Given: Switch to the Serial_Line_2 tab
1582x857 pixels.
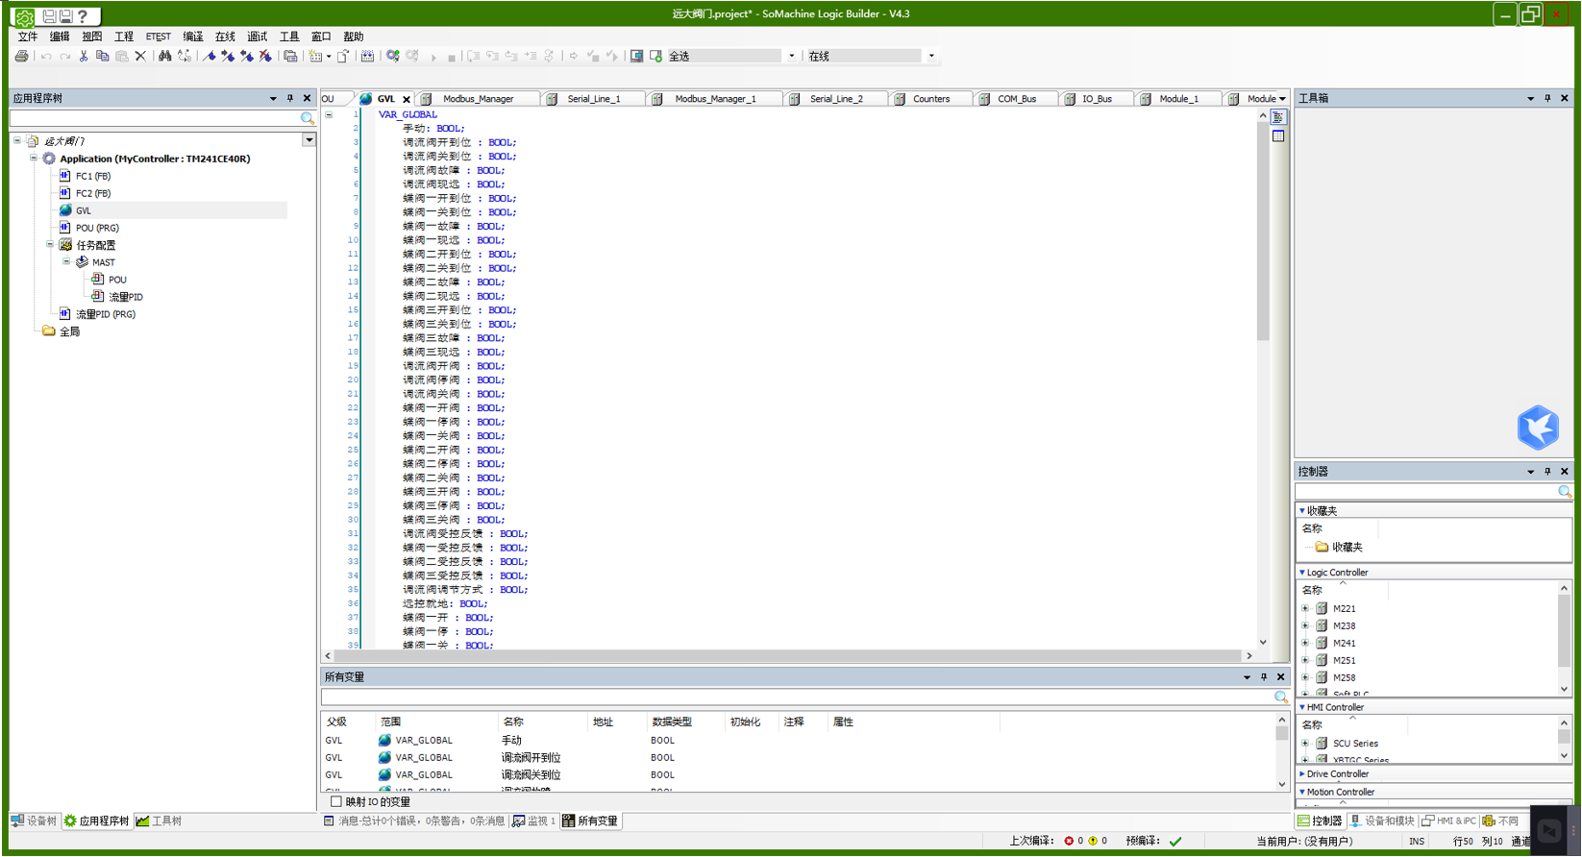Looking at the screenshot, I should [836, 99].
